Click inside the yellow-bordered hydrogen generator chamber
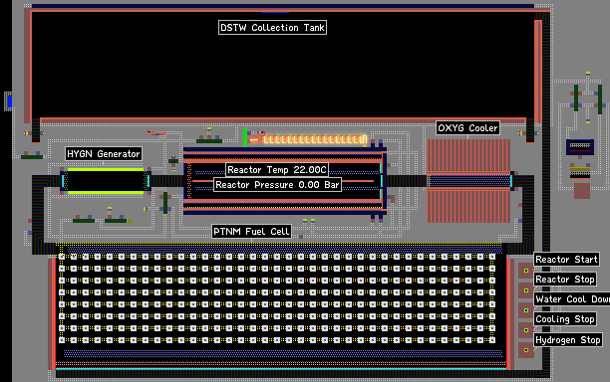 point(105,180)
